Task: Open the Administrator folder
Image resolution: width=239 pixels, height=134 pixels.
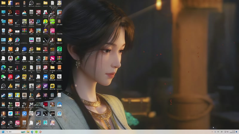Action: 3,3
